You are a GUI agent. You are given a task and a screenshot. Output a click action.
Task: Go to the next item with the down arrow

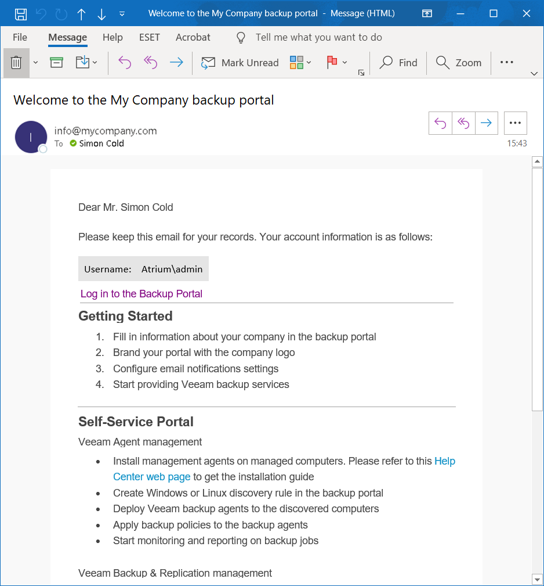tap(101, 14)
